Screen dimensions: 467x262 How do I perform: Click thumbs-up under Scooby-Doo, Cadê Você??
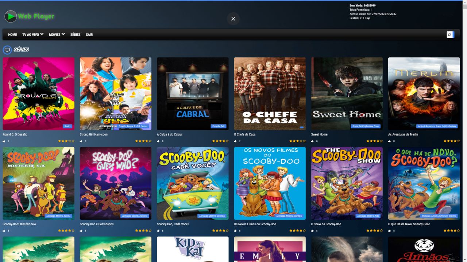click(158, 231)
